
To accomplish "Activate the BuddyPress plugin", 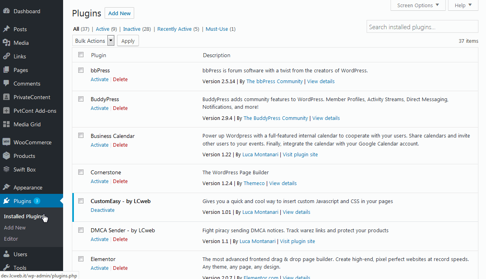I will click(x=99, y=108).
